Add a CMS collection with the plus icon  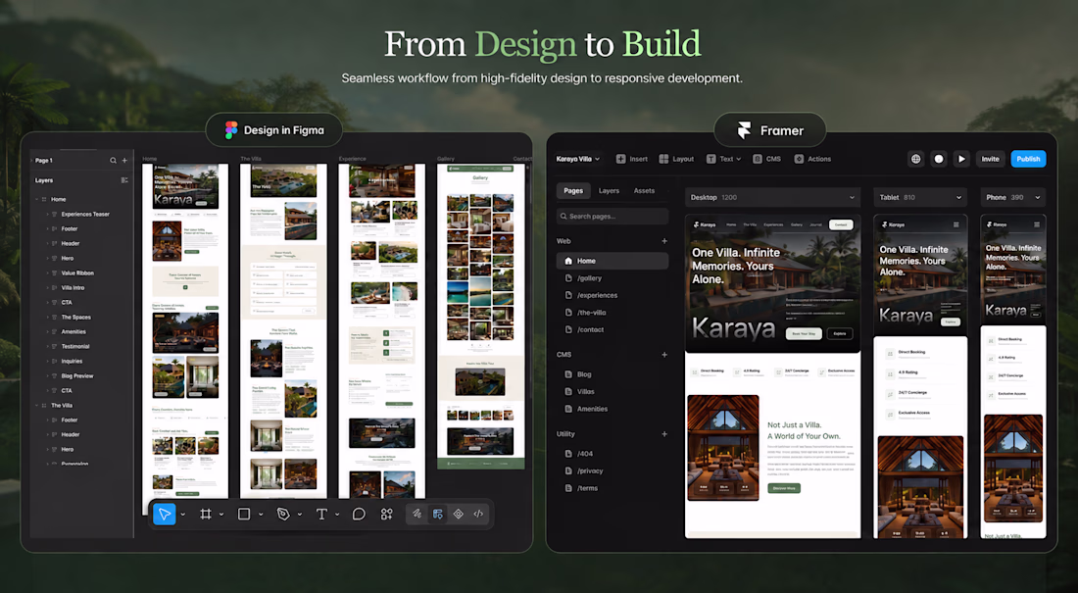coord(664,355)
